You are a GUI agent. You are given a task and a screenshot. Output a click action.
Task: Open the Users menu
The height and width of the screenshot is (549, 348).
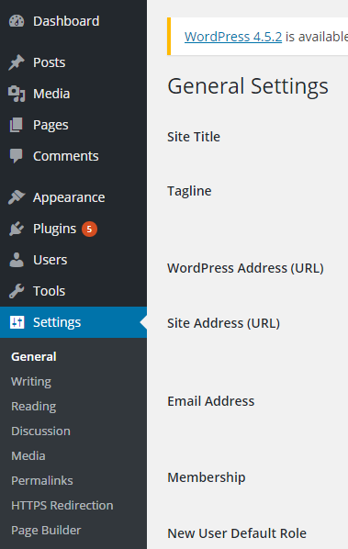(51, 260)
